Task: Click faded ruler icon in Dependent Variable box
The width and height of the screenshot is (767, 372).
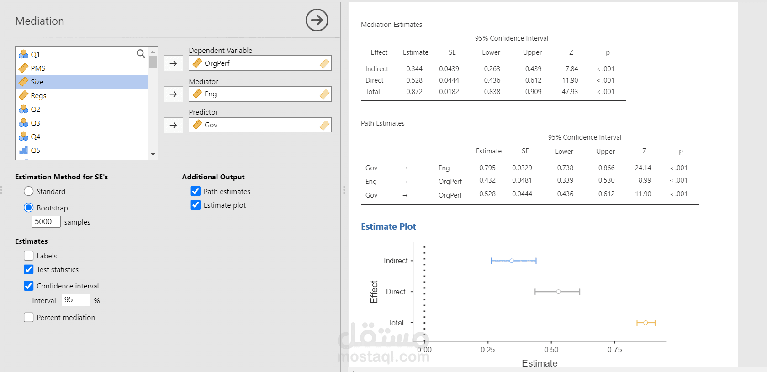Action: point(324,63)
